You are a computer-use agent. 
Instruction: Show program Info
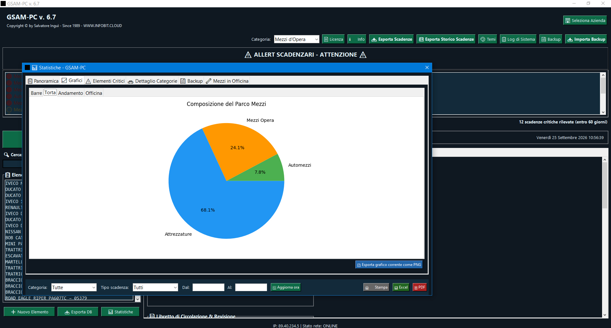[357, 39]
